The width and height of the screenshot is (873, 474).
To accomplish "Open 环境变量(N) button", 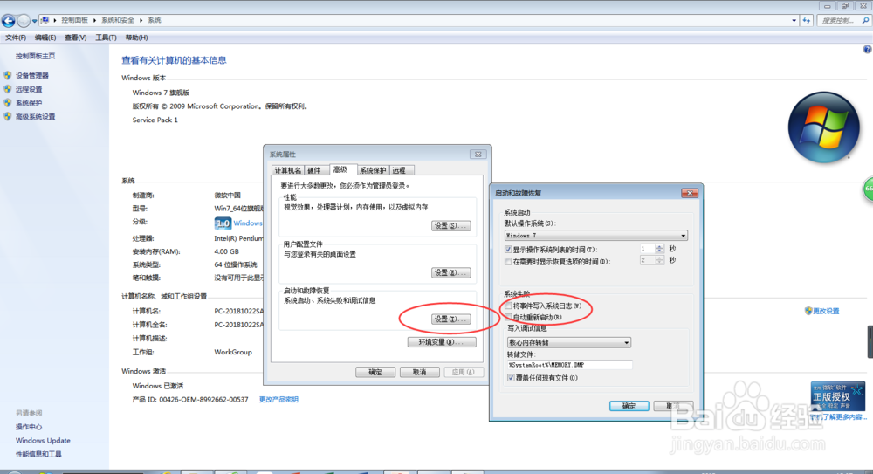I will click(x=442, y=342).
